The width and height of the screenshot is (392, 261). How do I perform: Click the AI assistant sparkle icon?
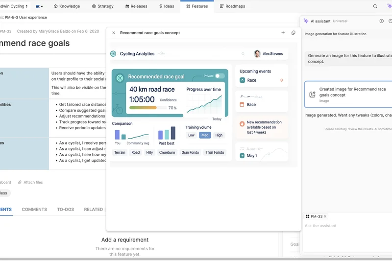click(306, 21)
